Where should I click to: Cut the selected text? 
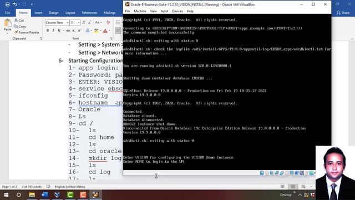[19, 21]
